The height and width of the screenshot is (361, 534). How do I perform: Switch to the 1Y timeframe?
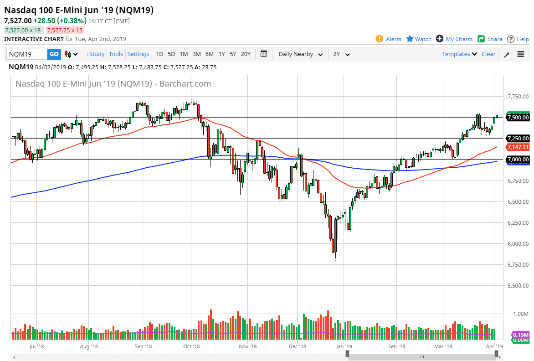(221, 54)
